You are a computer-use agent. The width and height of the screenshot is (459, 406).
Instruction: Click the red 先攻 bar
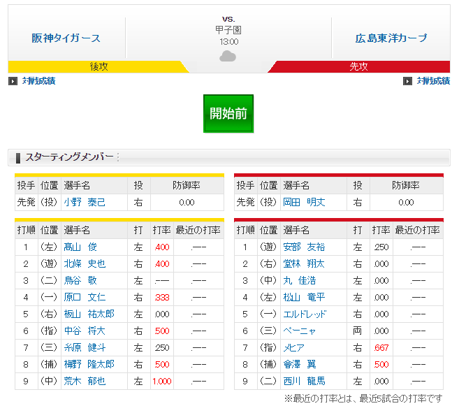click(x=359, y=66)
